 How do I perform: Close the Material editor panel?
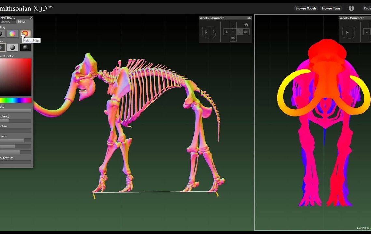click(31, 18)
